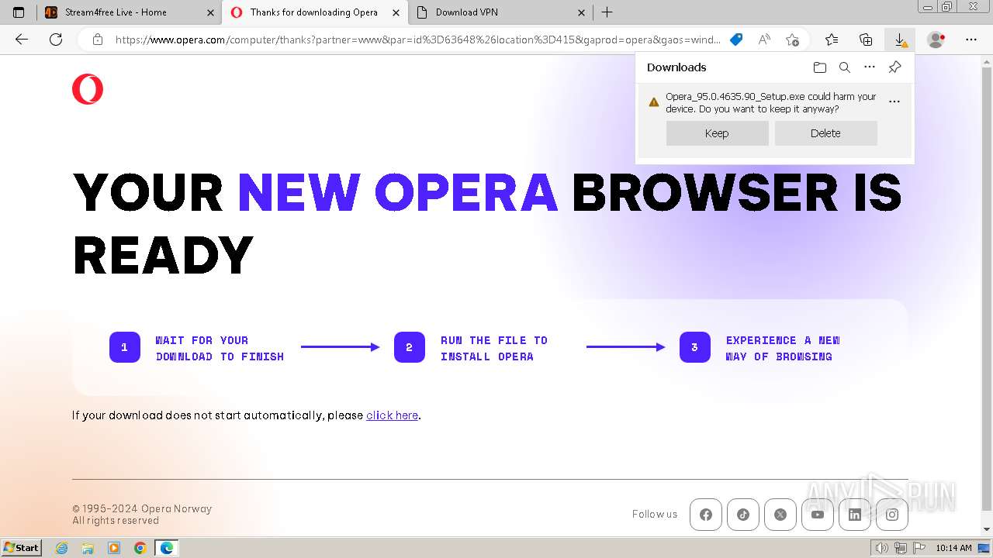
Task: Click the opera.com address bar URL
Action: [x=417, y=40]
